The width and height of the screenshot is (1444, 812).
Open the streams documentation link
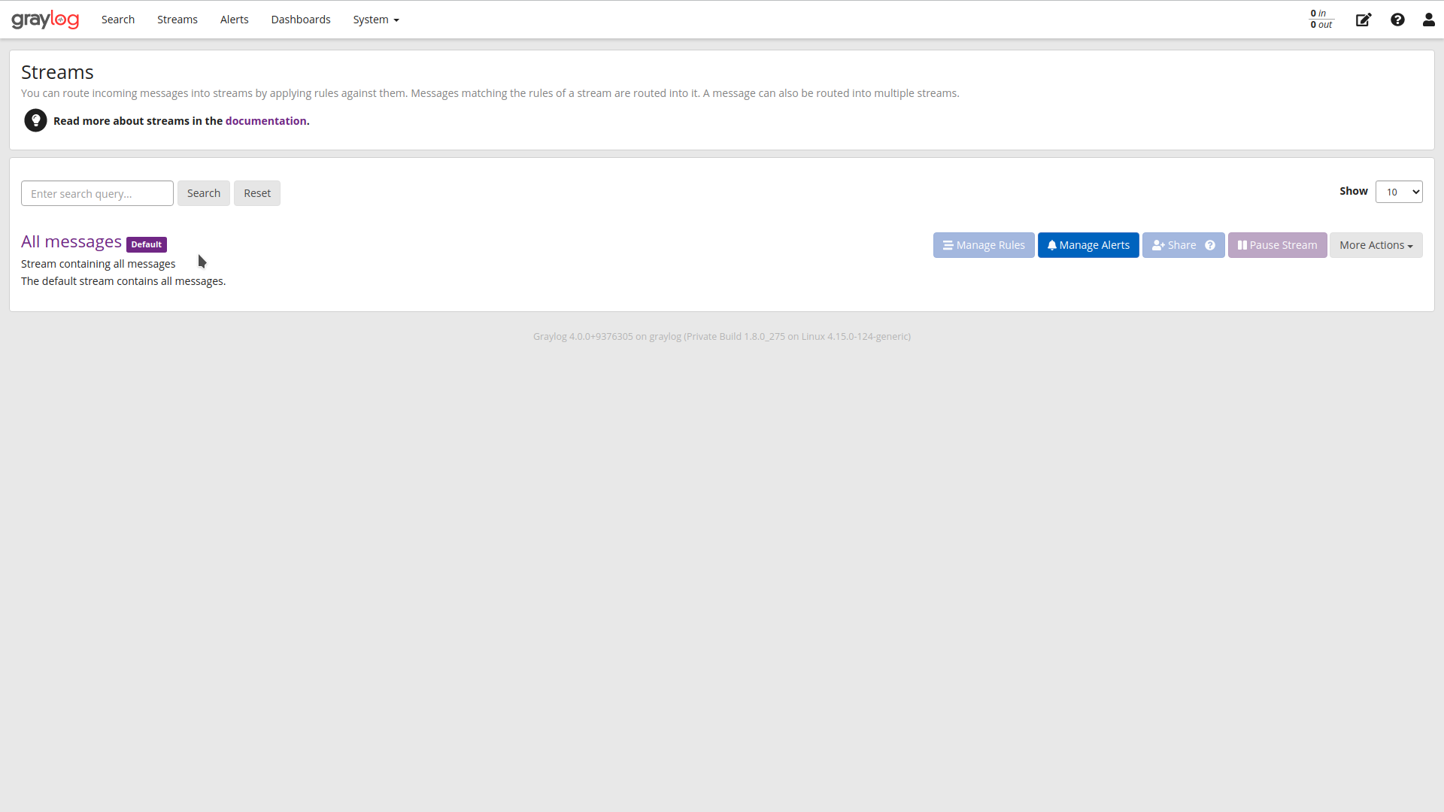coord(265,120)
